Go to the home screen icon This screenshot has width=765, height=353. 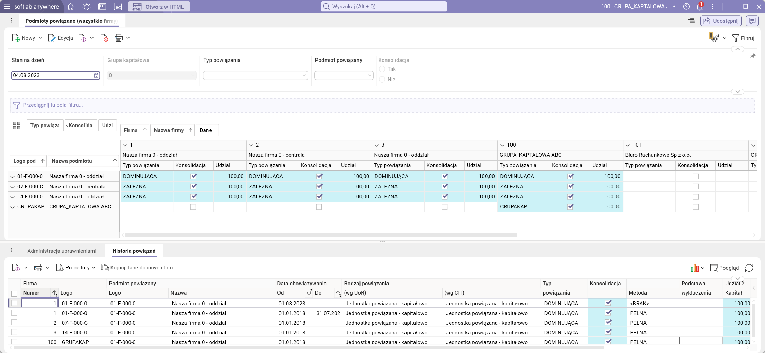[71, 7]
